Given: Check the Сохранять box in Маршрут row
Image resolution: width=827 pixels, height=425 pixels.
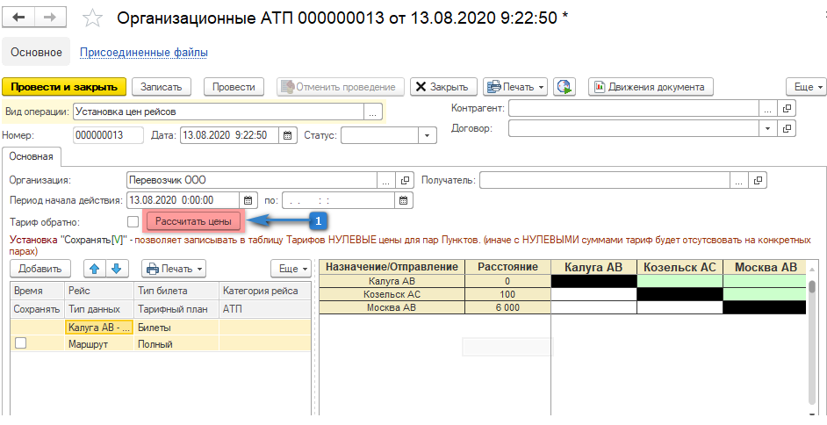Looking at the screenshot, I should point(21,345).
